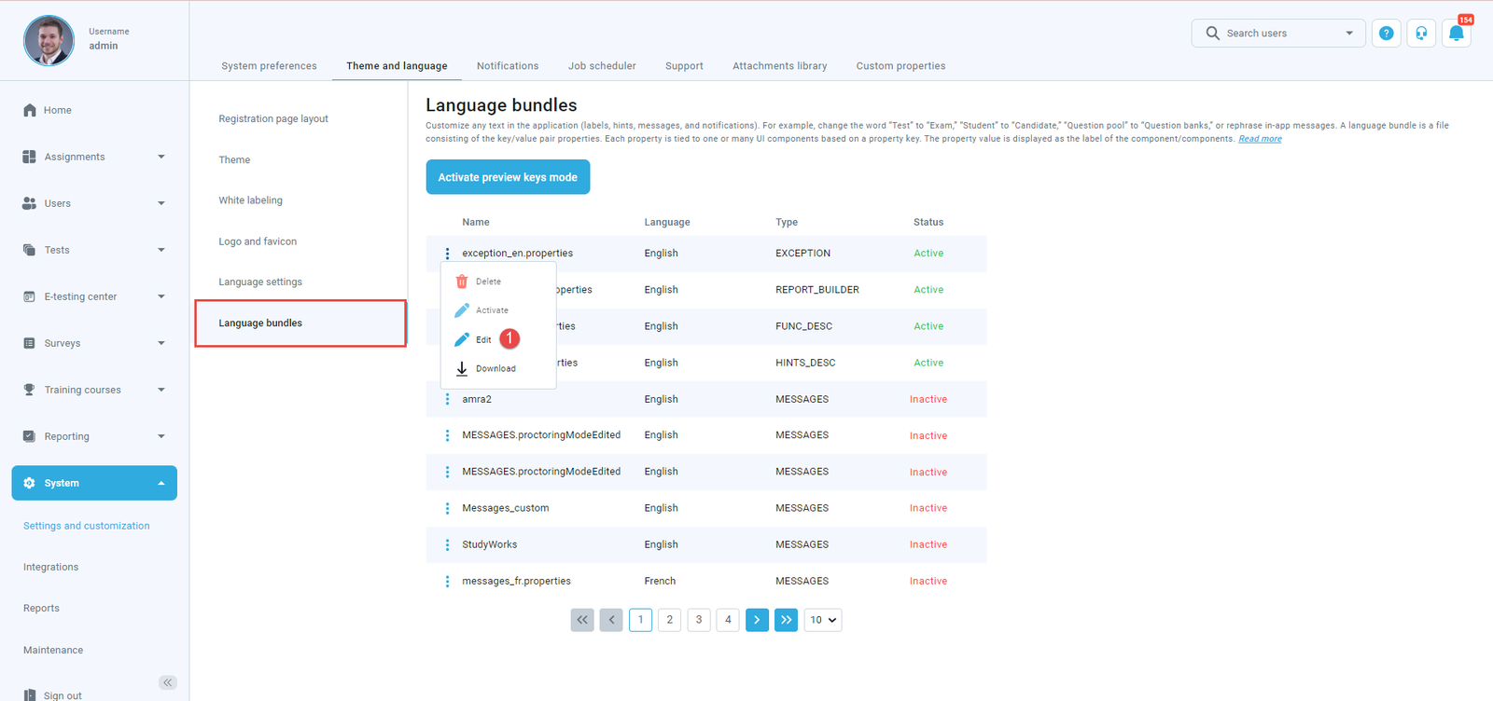Viewport: 1493px width, 701px height.
Task: Click the notifications bell icon
Action: [1456, 34]
